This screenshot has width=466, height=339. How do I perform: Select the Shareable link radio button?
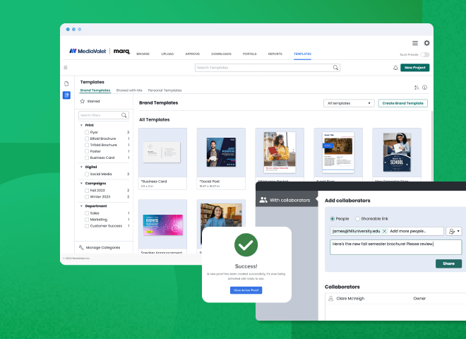[357, 218]
